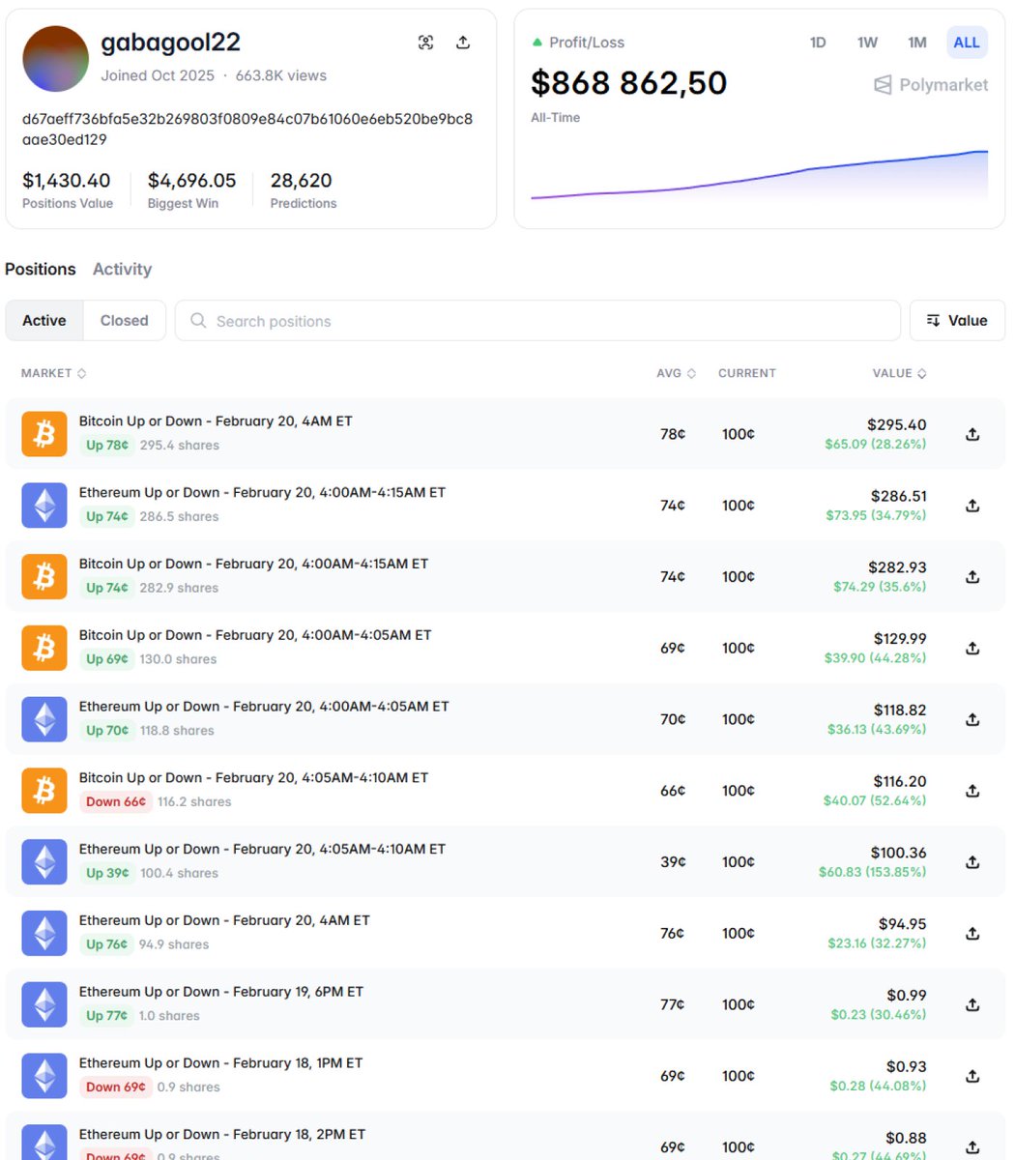This screenshot has height=1160, width=1015.
Task: Click the wallet address d67aeff736bfa5e32b...
Action: click(x=247, y=129)
